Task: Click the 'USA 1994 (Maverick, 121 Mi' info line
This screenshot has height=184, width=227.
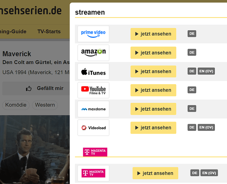Action: [x=36, y=72]
